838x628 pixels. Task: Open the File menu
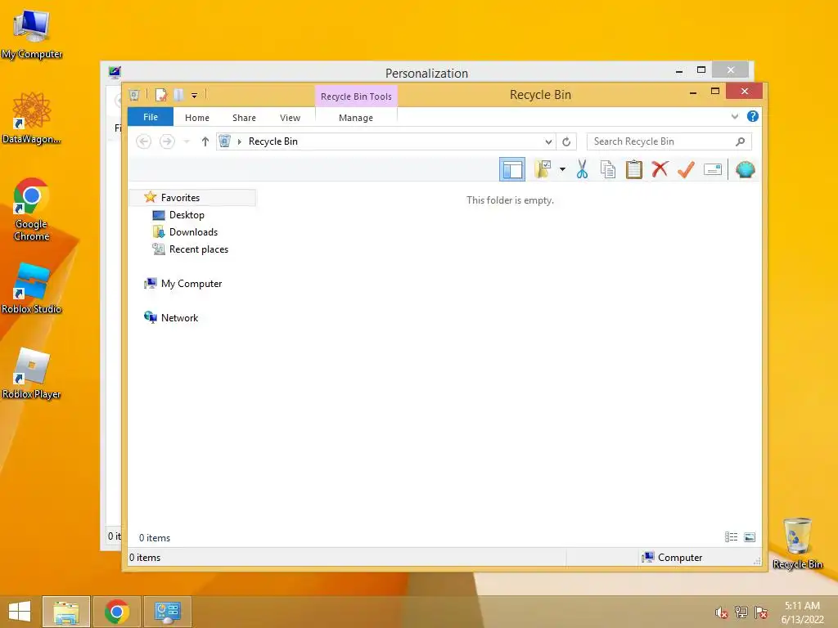[x=151, y=117]
